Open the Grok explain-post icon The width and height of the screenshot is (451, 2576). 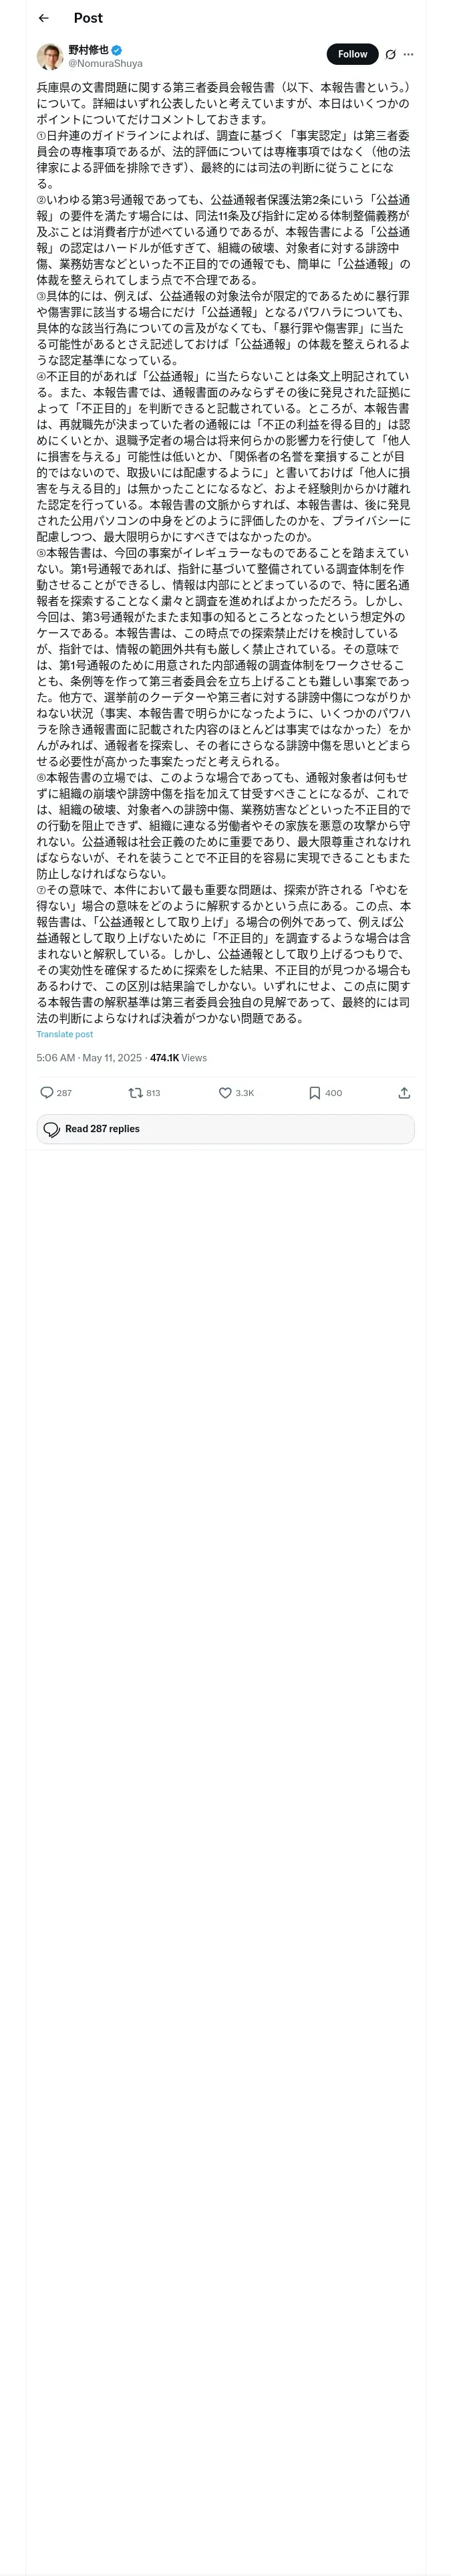(390, 55)
